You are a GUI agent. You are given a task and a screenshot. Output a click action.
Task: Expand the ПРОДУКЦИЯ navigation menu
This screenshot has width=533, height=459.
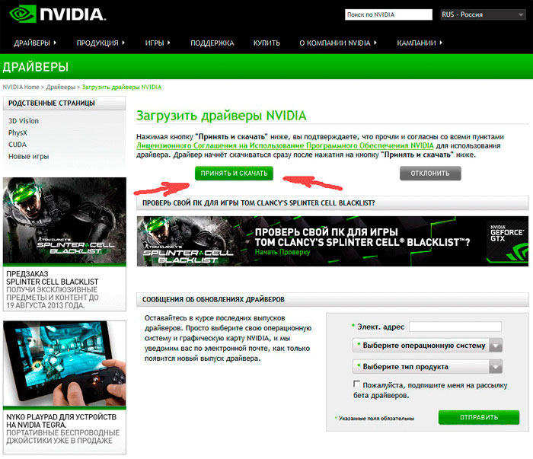(x=101, y=43)
